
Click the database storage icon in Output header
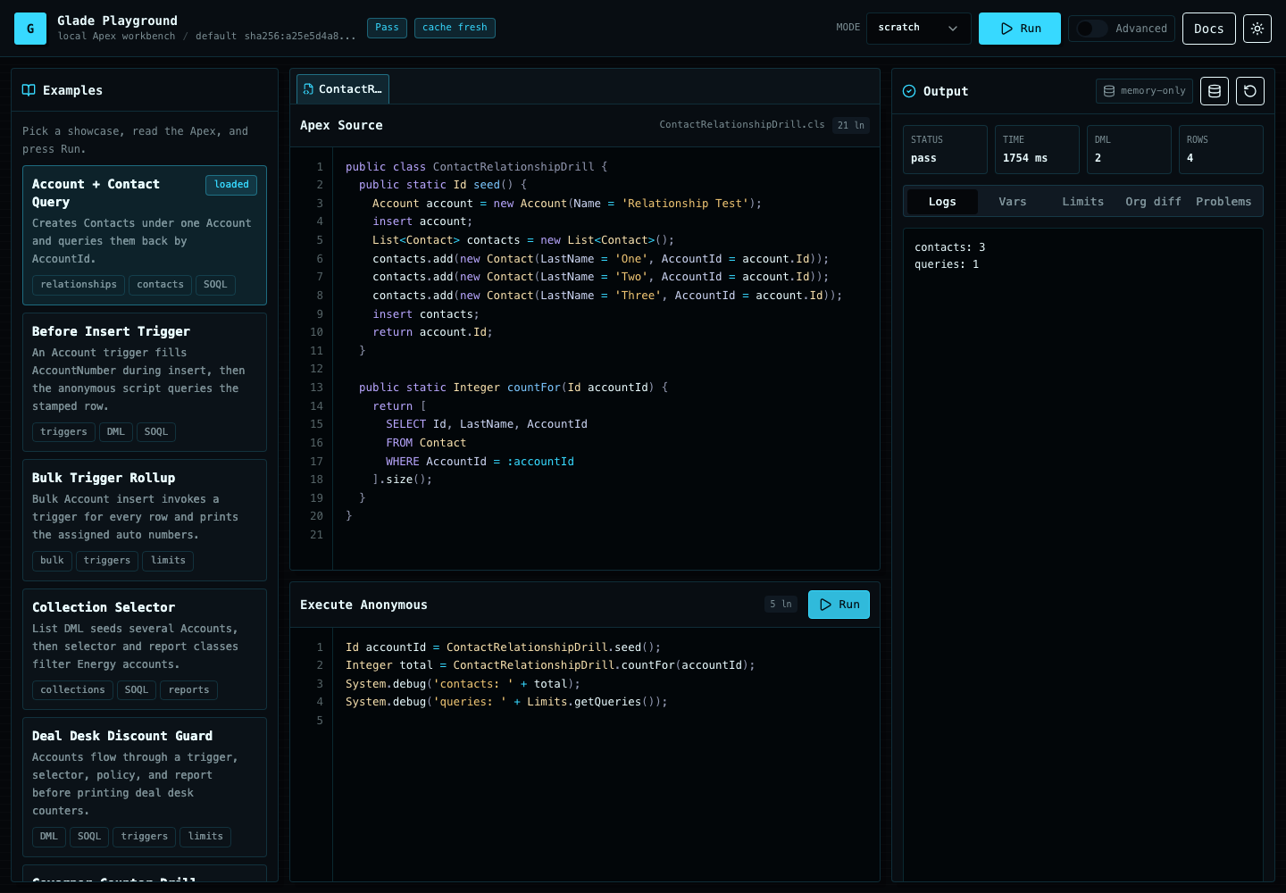click(1215, 91)
